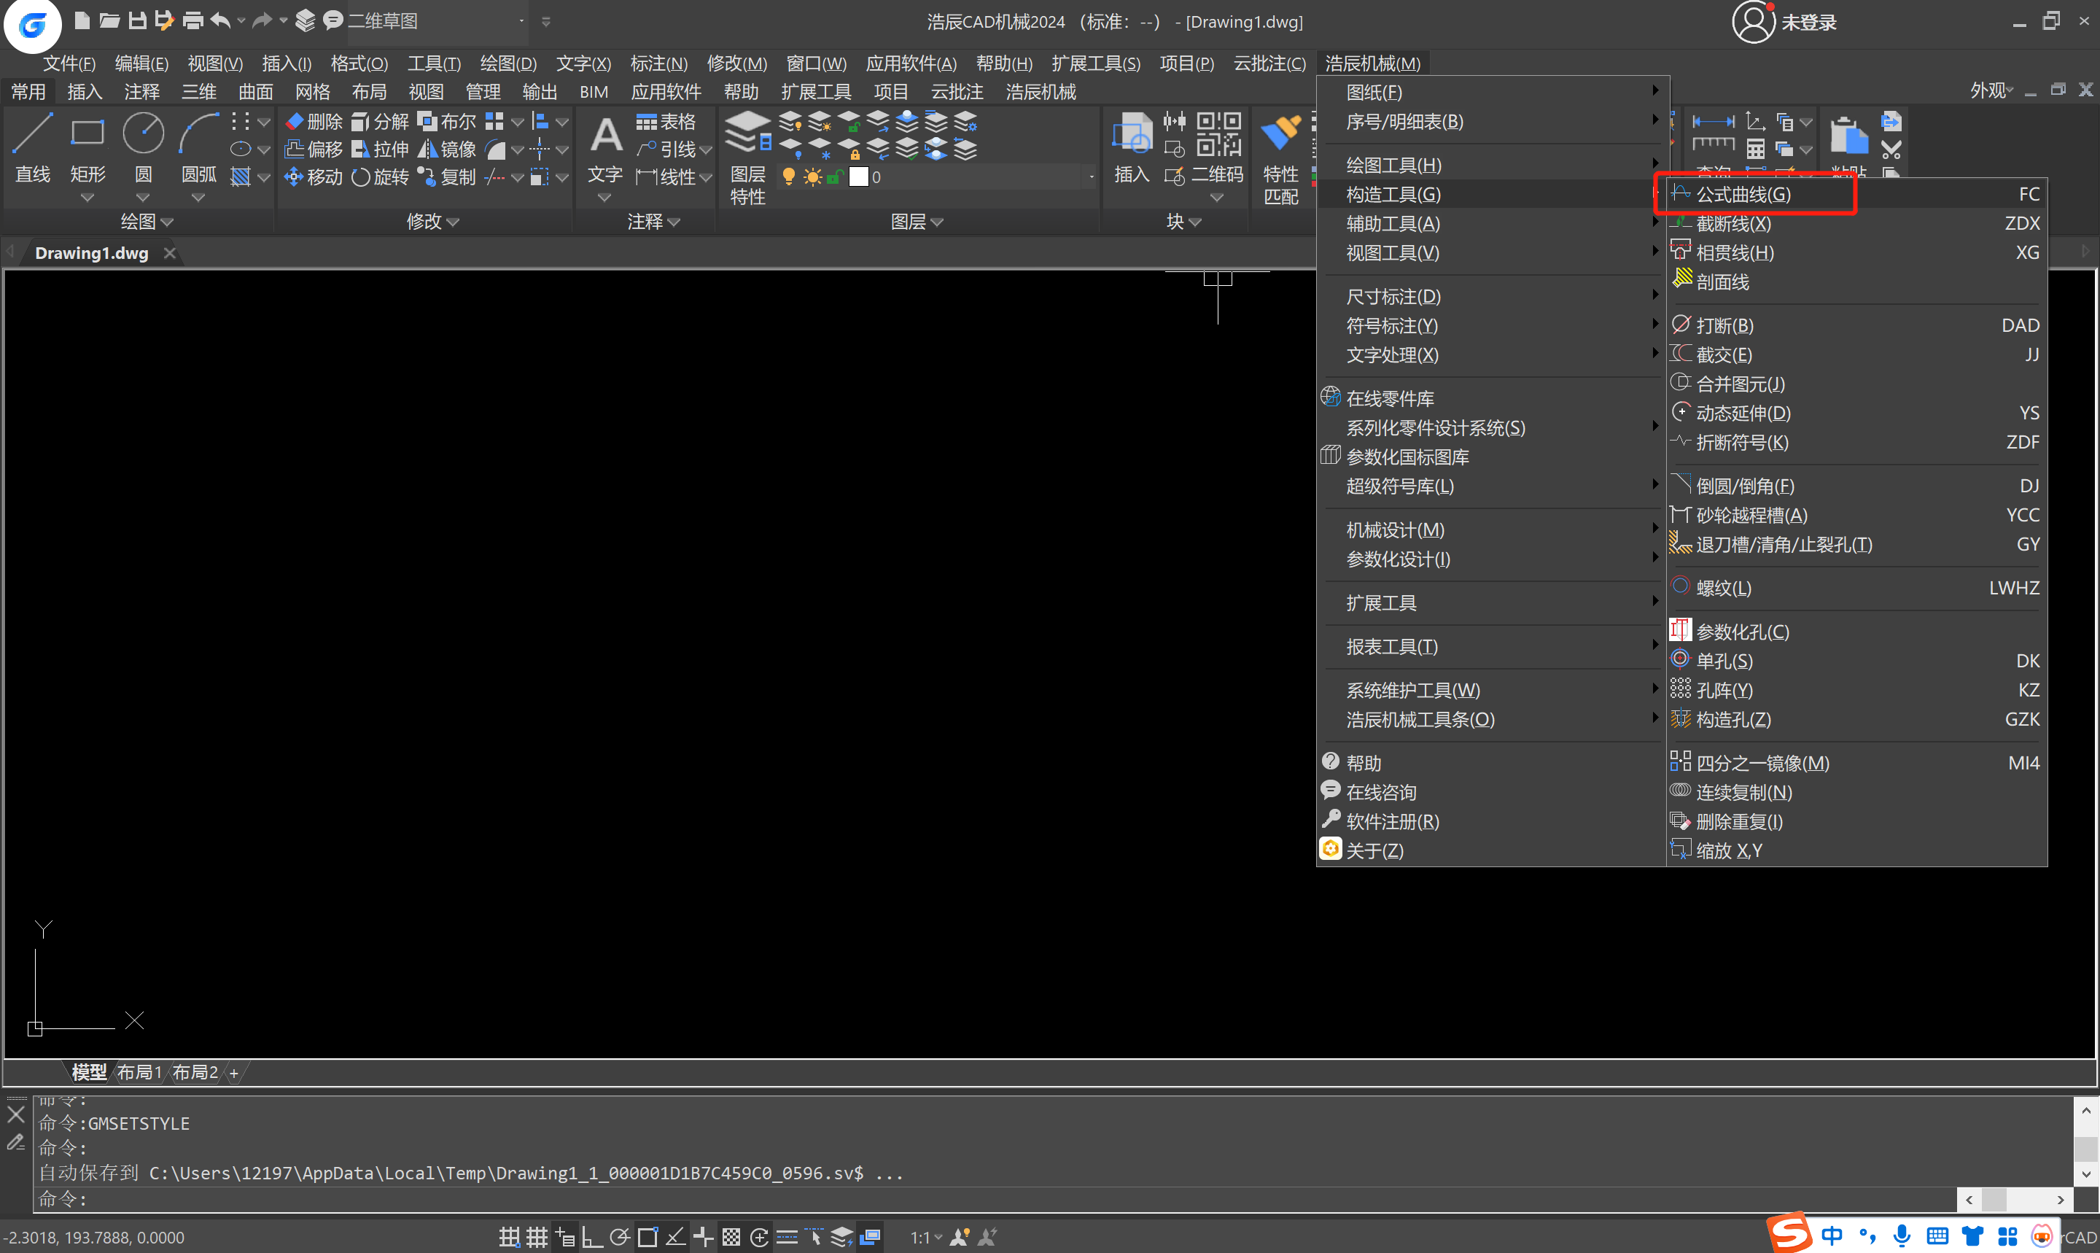Expand the 二维草图 workspace dropdown
This screenshot has width=2100, height=1253.
point(521,21)
